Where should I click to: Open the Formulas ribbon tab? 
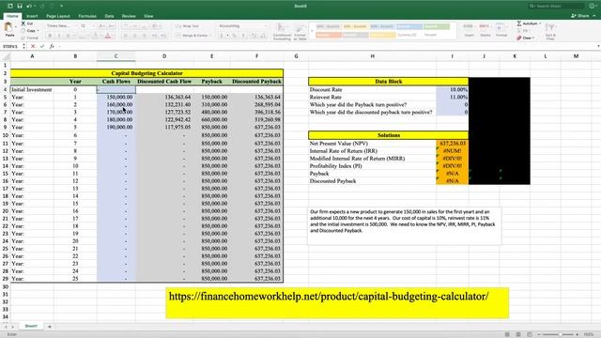[87, 16]
